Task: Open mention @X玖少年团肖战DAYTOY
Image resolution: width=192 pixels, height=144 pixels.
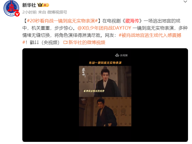Action: coord(104,28)
